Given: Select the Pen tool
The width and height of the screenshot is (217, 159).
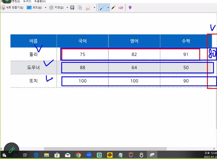Looking at the screenshot, I should 102,8.
